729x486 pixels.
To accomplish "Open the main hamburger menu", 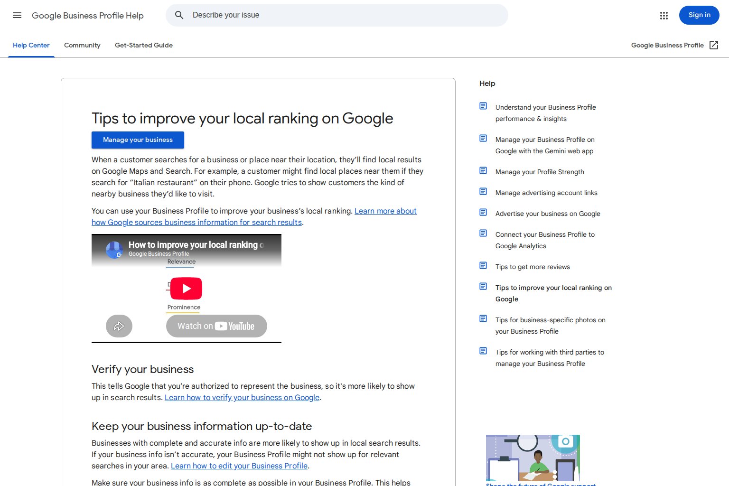I will [x=17, y=15].
